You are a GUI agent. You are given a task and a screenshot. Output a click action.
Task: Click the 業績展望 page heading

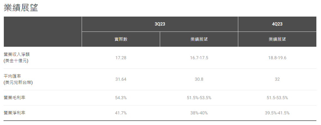tap(21, 8)
